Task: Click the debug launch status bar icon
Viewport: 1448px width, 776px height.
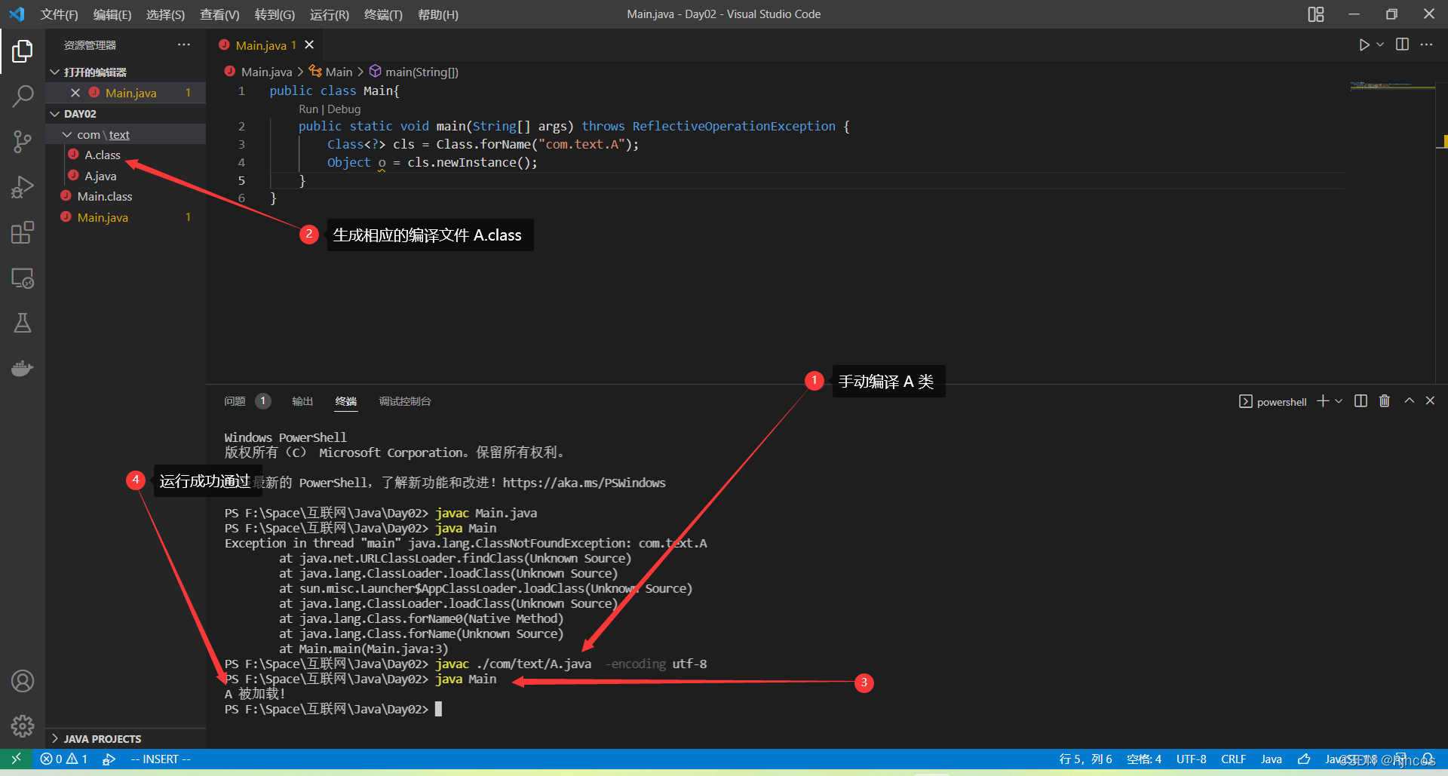Action: click(x=109, y=759)
